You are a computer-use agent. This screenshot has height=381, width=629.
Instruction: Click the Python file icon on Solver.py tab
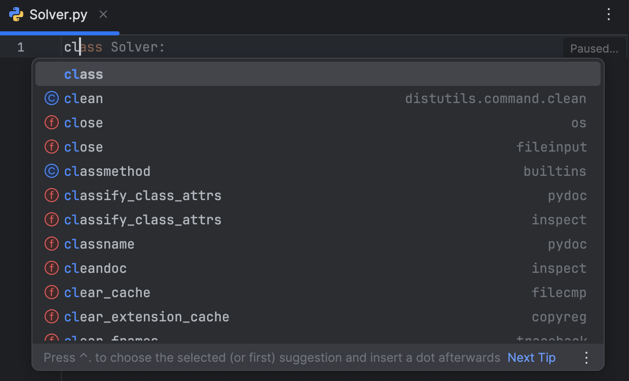pos(16,15)
